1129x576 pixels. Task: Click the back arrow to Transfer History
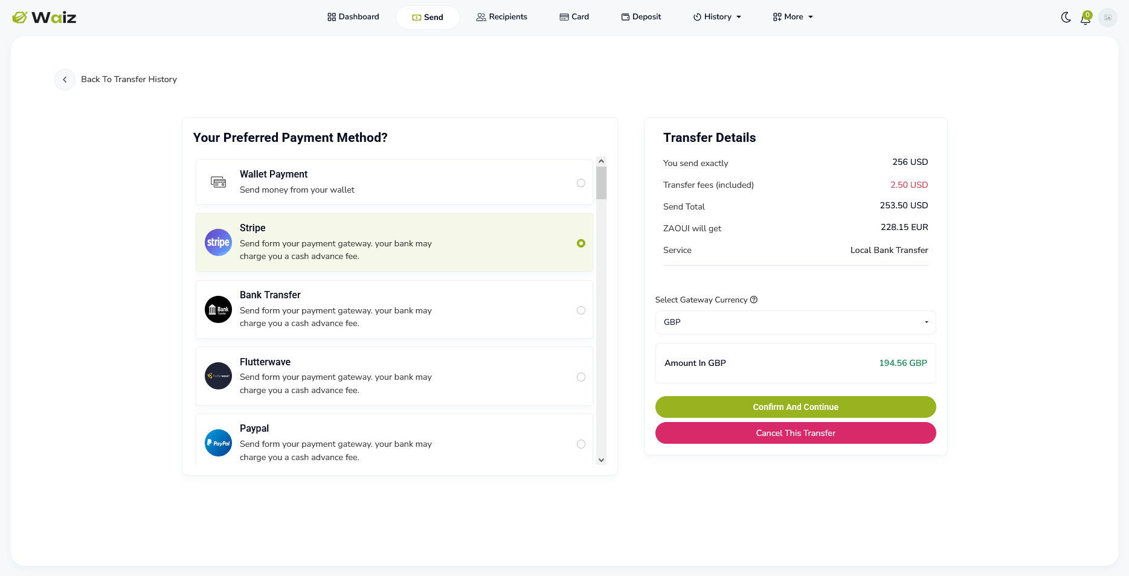pyautogui.click(x=65, y=80)
